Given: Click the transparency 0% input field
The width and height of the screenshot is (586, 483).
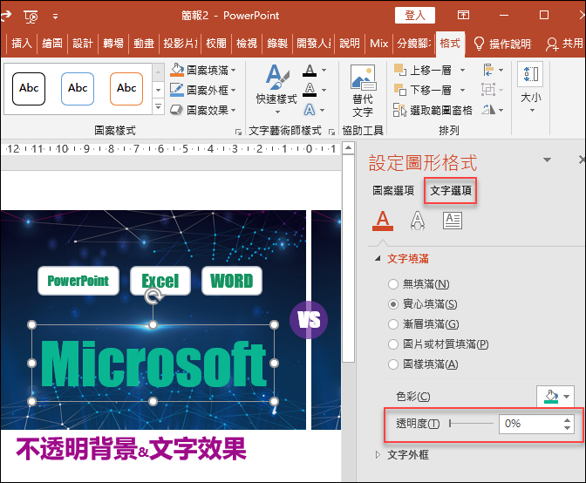Looking at the screenshot, I should [530, 424].
